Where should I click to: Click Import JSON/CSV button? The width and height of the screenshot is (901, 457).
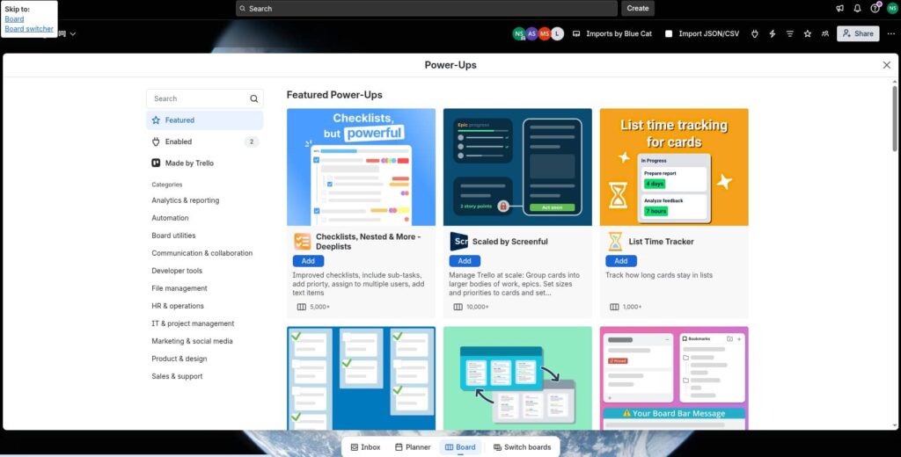pyautogui.click(x=702, y=34)
